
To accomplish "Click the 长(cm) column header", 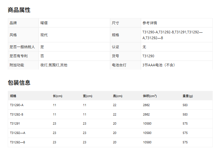I will point(57,96).
